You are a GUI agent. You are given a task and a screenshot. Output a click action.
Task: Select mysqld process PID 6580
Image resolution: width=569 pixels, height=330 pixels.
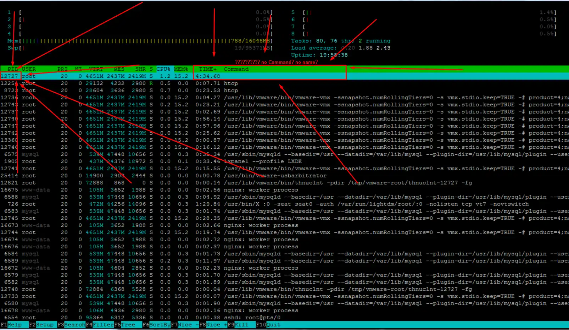pyautogui.click(x=284, y=303)
